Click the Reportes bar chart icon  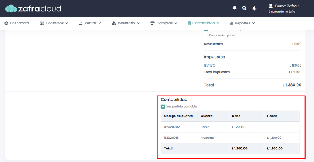click(232, 23)
